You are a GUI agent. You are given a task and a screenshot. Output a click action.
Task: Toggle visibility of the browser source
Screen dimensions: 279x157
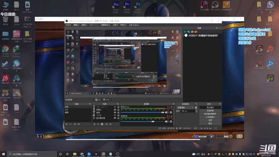click(x=115, y=115)
